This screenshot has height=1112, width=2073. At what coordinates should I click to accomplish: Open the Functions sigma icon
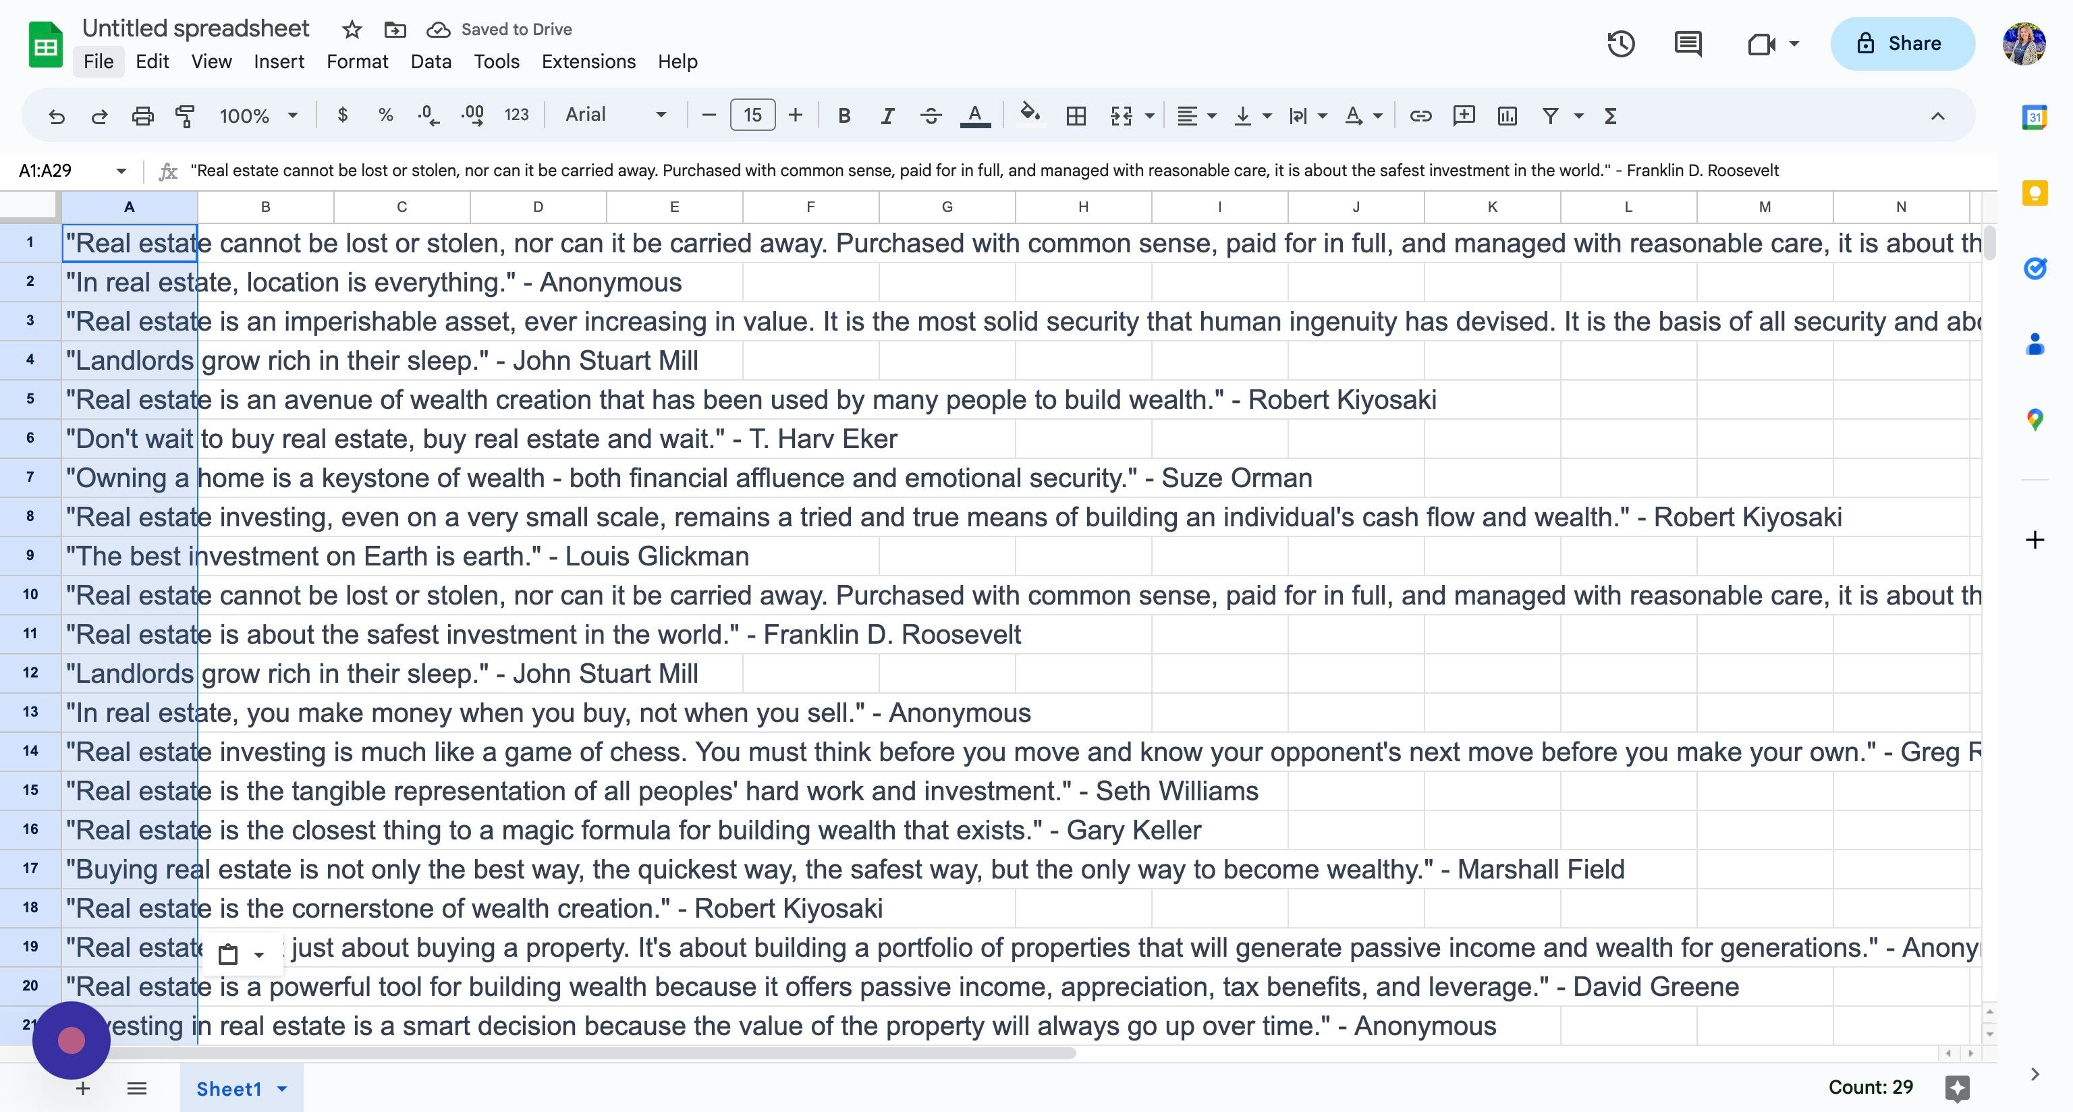click(1610, 116)
